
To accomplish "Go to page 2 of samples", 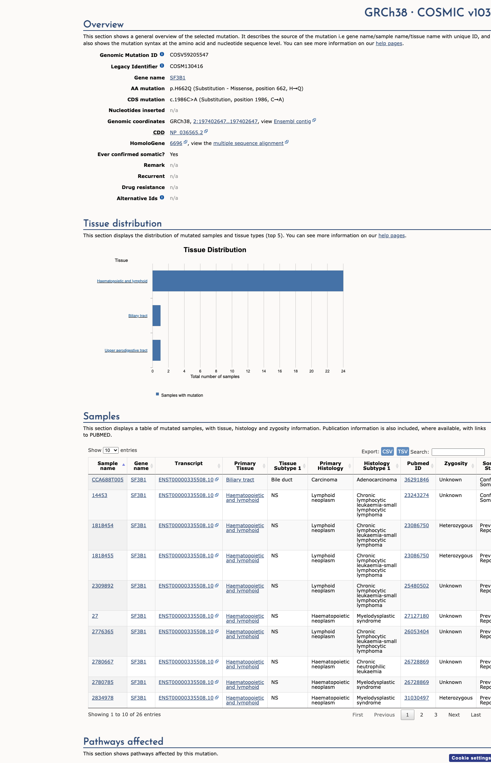I will pos(422,715).
